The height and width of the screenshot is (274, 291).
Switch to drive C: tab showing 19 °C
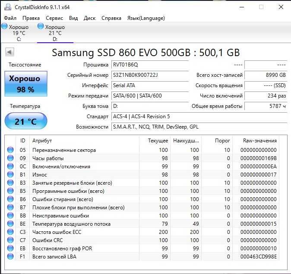(x=19, y=33)
